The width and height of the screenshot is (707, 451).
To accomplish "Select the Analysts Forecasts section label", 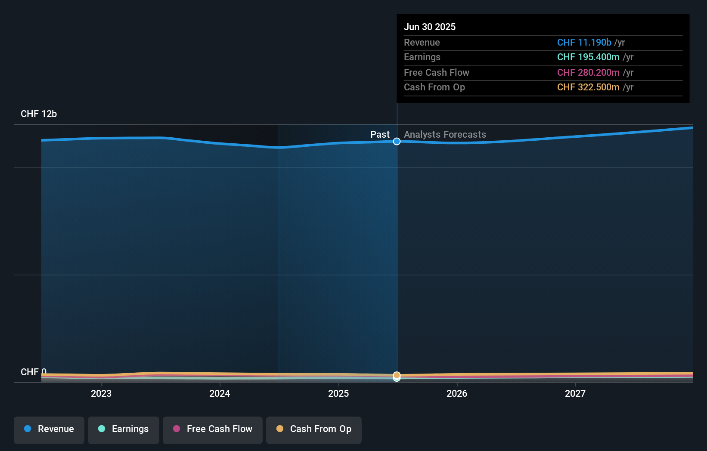I will click(445, 134).
